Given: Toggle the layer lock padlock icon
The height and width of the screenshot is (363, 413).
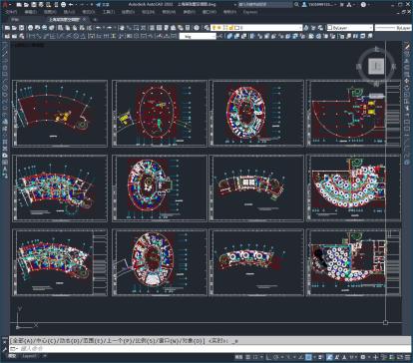Looking at the screenshot, I should point(230,28).
